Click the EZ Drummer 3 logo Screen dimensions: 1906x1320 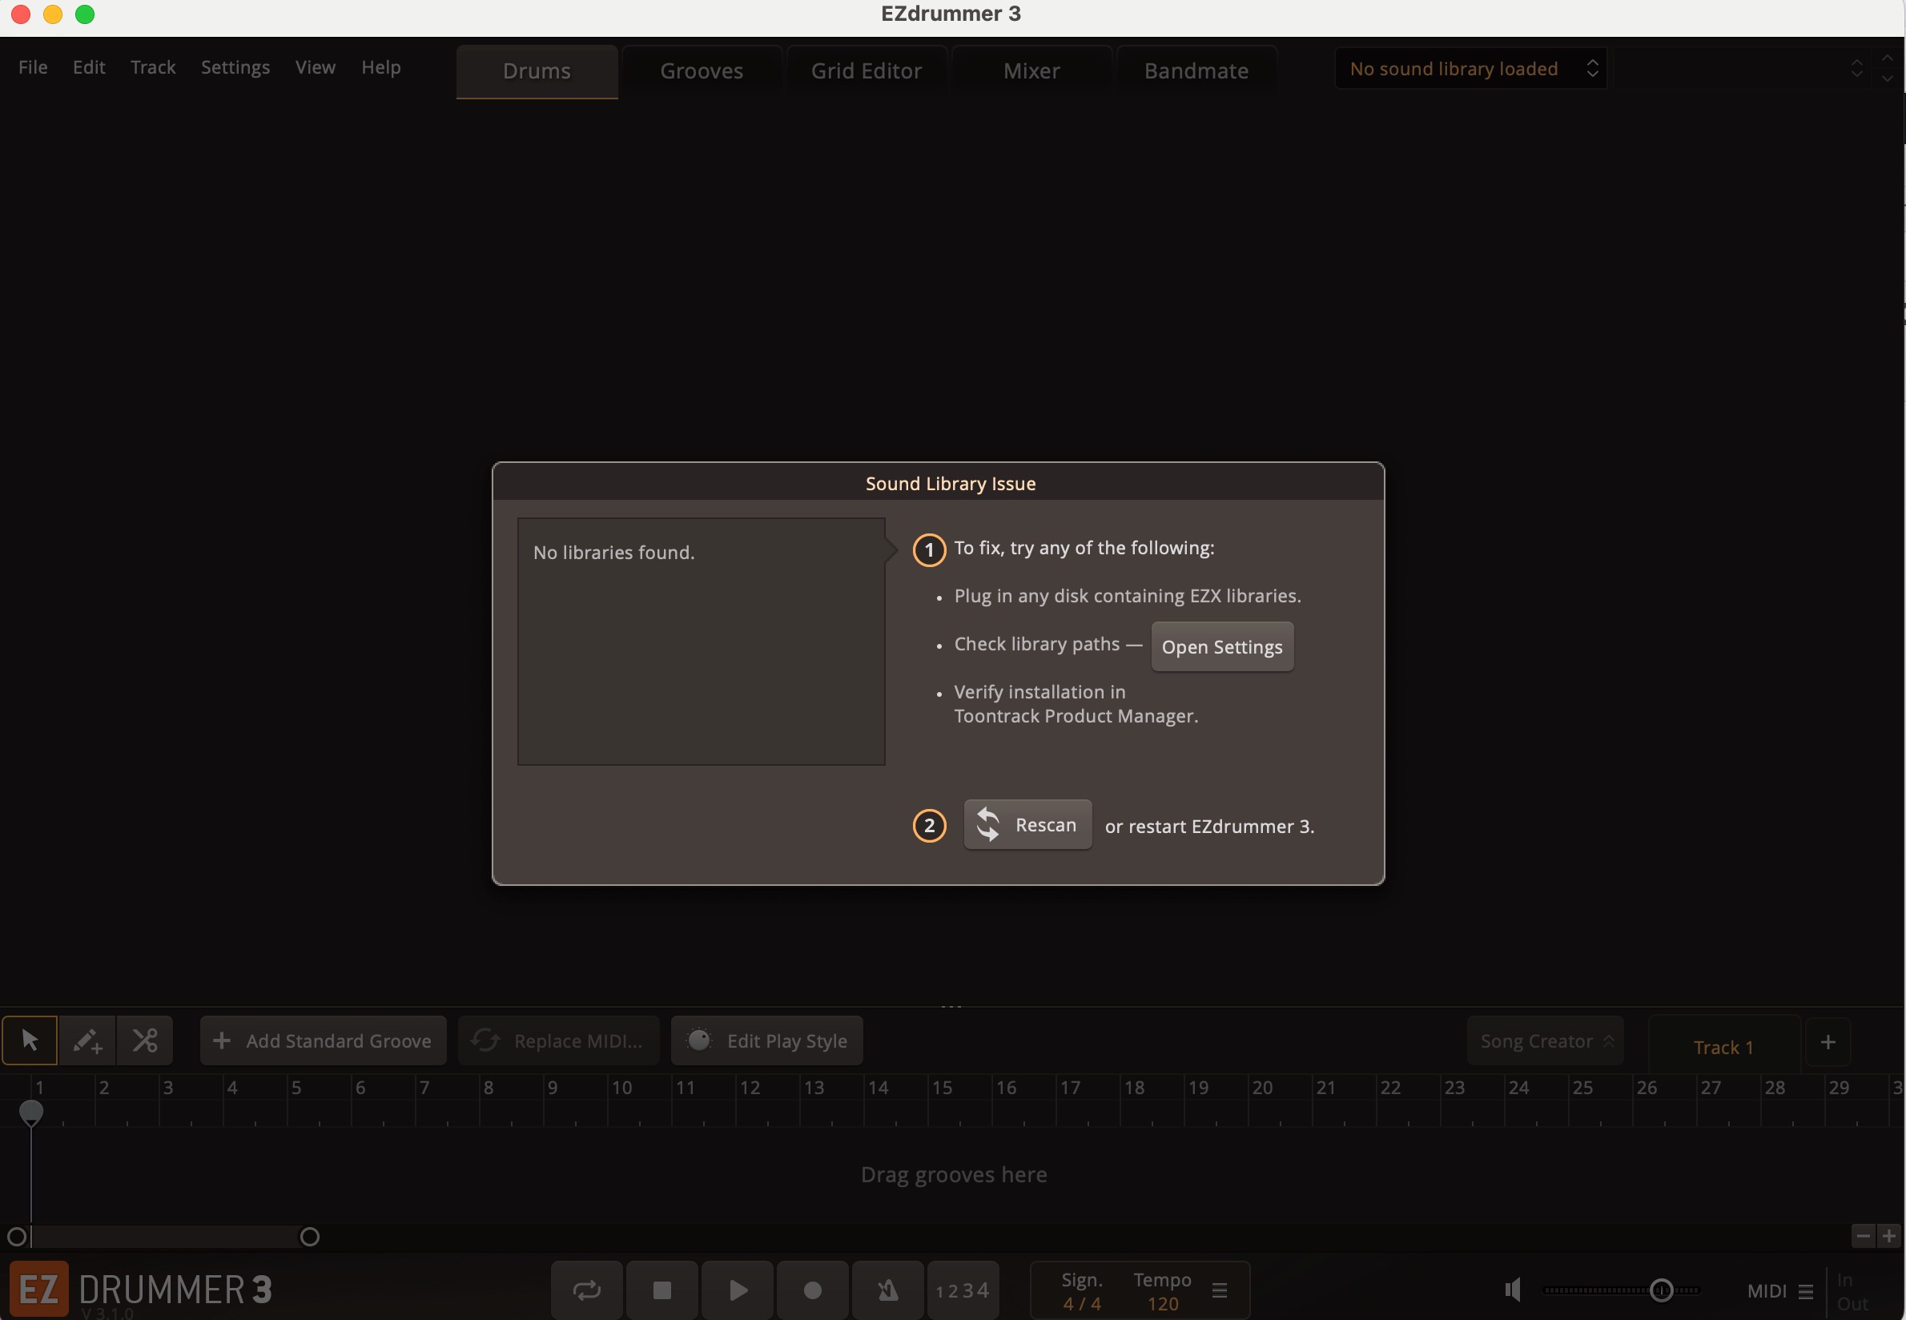pyautogui.click(x=141, y=1289)
